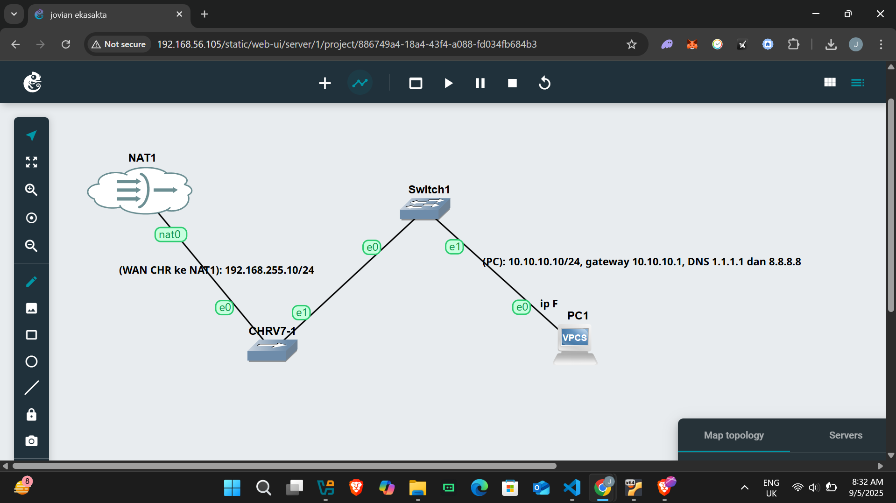Select the CHRV7-1 router node
This screenshot has height=503, width=896.
click(272, 350)
